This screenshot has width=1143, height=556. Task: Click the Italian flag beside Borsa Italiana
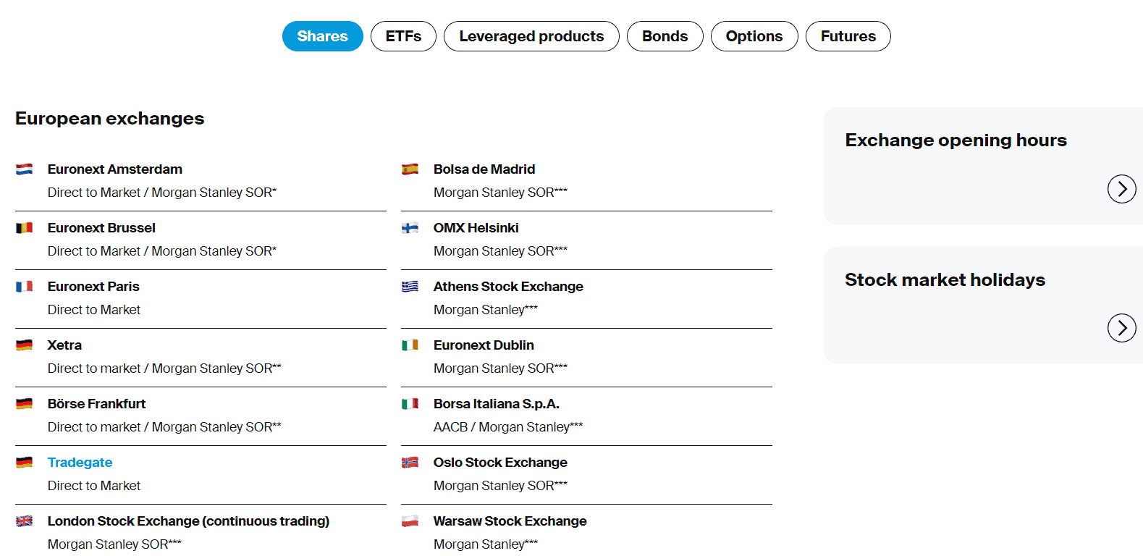click(x=410, y=404)
